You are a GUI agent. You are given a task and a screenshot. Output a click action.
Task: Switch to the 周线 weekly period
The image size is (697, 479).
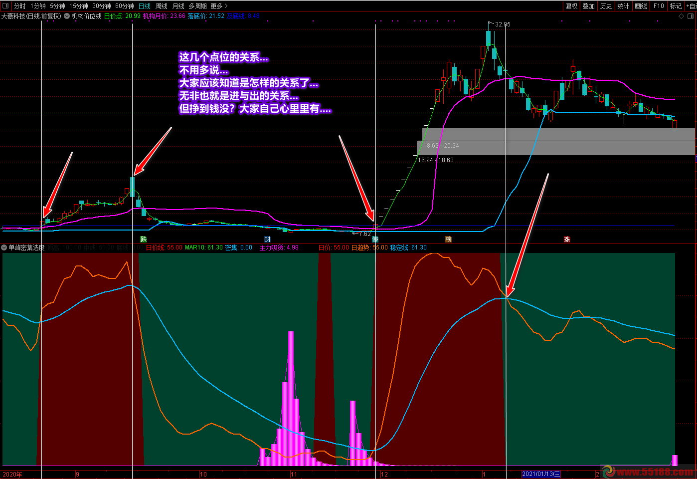(x=162, y=6)
